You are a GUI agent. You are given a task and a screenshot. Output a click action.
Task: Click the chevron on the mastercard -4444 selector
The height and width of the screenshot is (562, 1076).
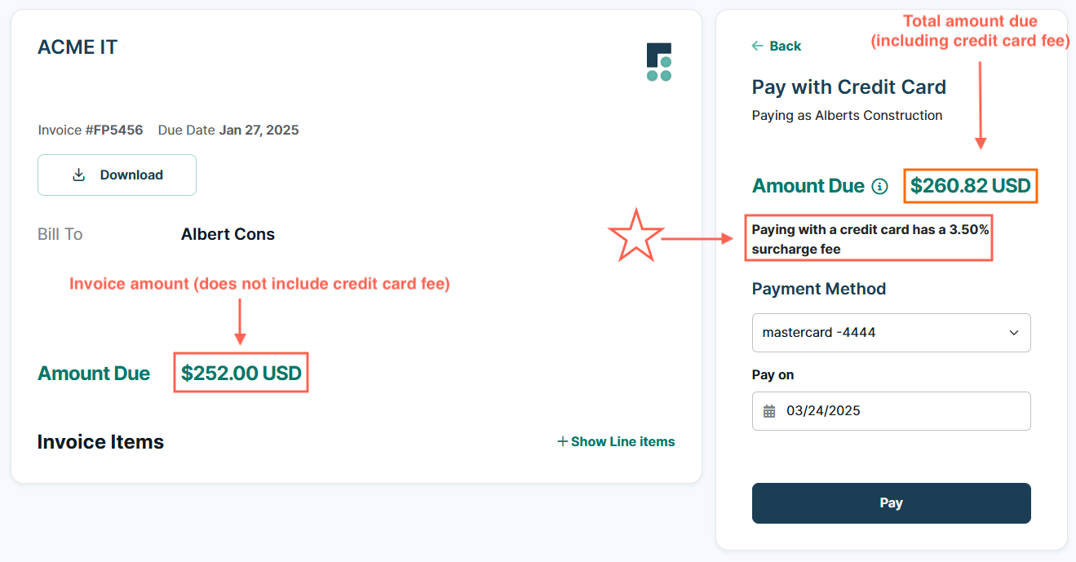pos(1014,333)
